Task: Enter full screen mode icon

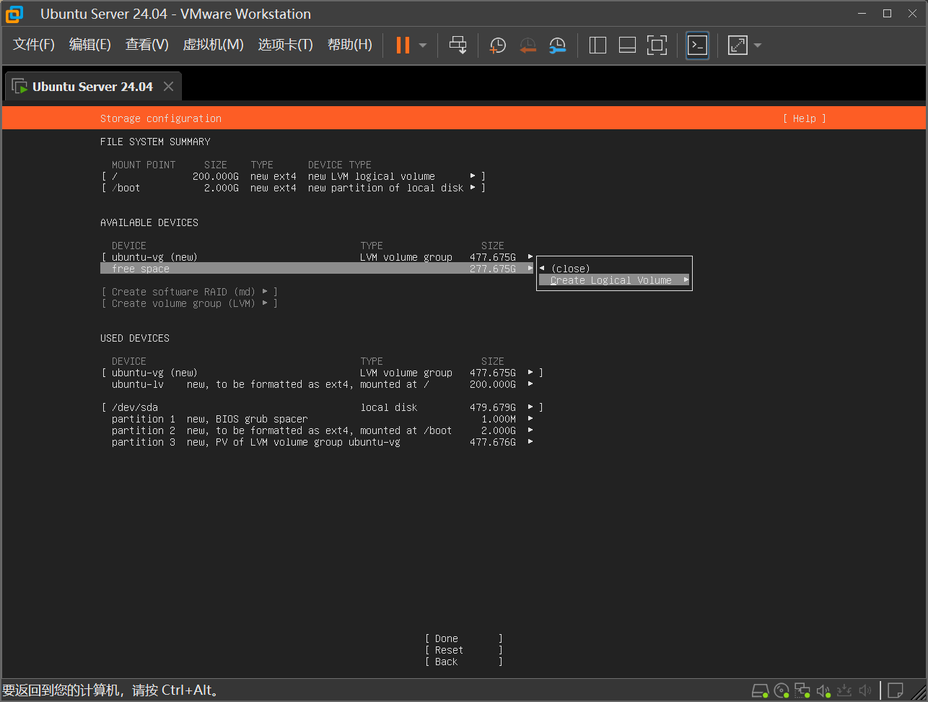Action: pyautogui.click(x=657, y=45)
